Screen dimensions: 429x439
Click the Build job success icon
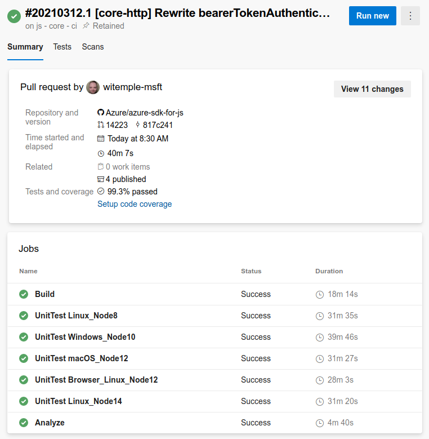(x=24, y=294)
